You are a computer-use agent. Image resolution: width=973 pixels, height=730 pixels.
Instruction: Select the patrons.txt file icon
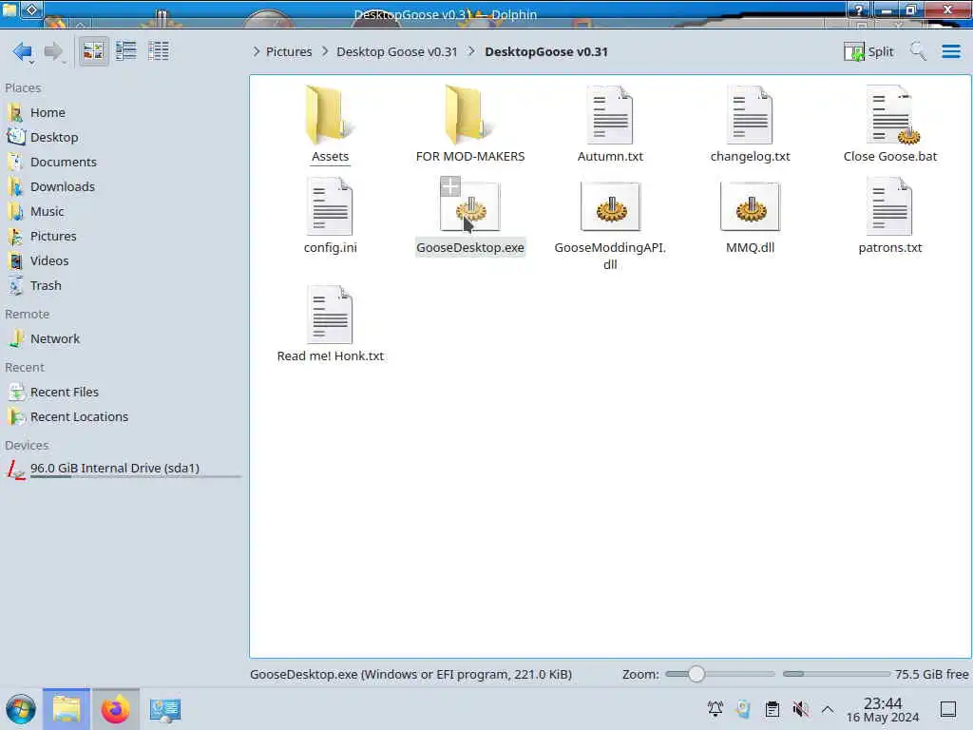(x=890, y=206)
